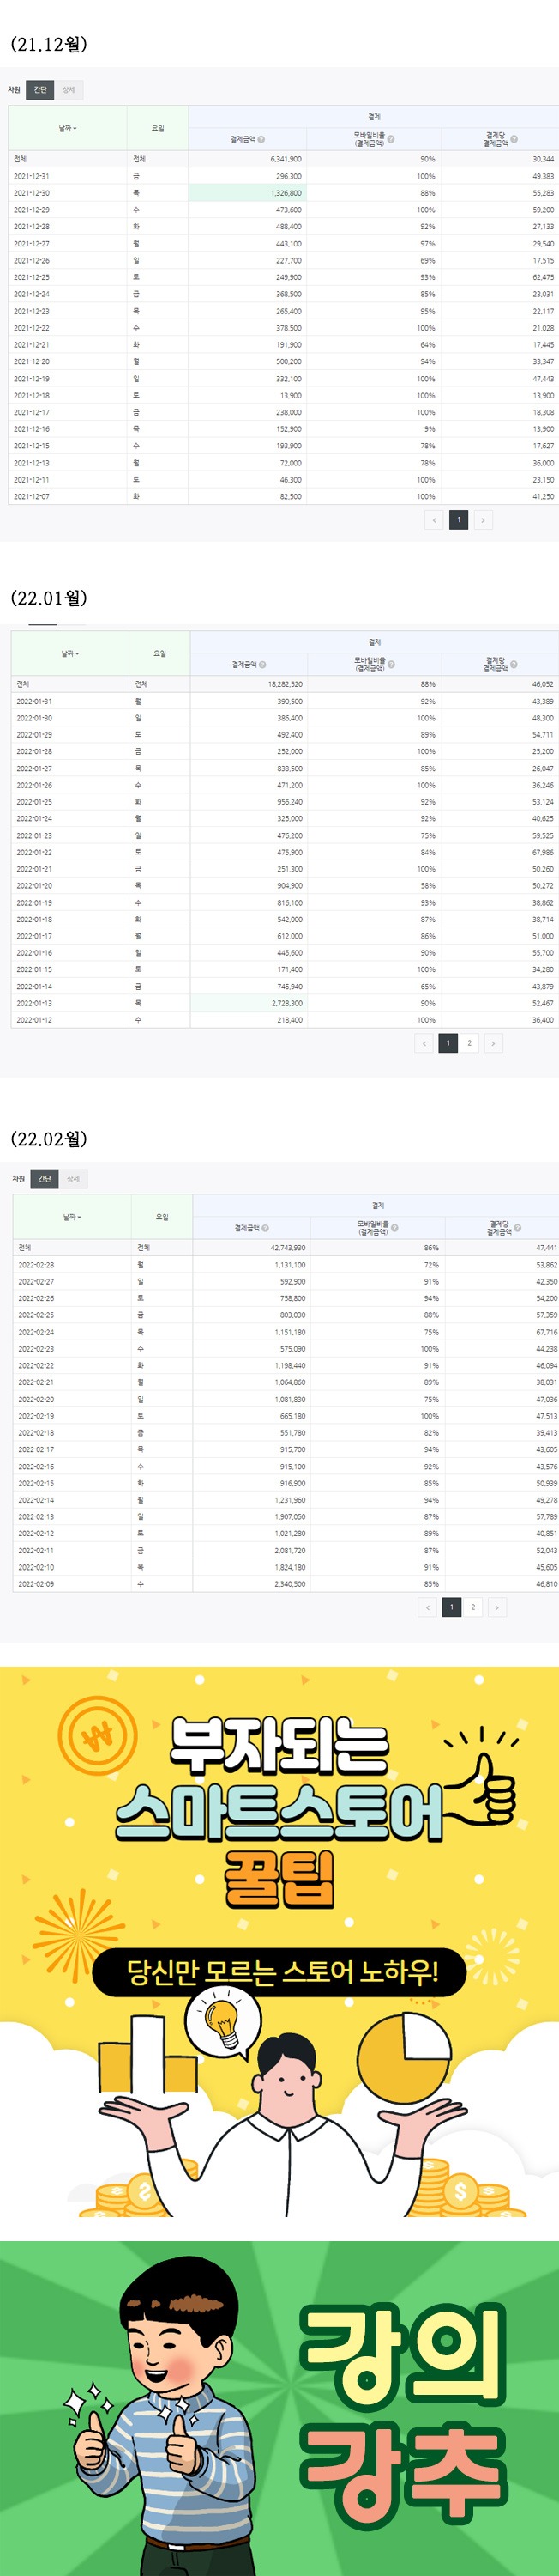This screenshot has height=2576, width=559.
Task: Open 날짜 sort dropdown in December table
Action: [x=68, y=128]
